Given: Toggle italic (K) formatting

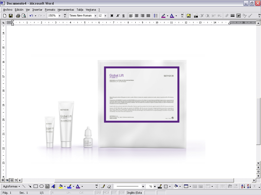Looking at the screenshot, I should 118,16.
